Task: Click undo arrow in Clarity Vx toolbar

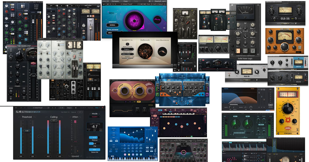Action: [108, 4]
